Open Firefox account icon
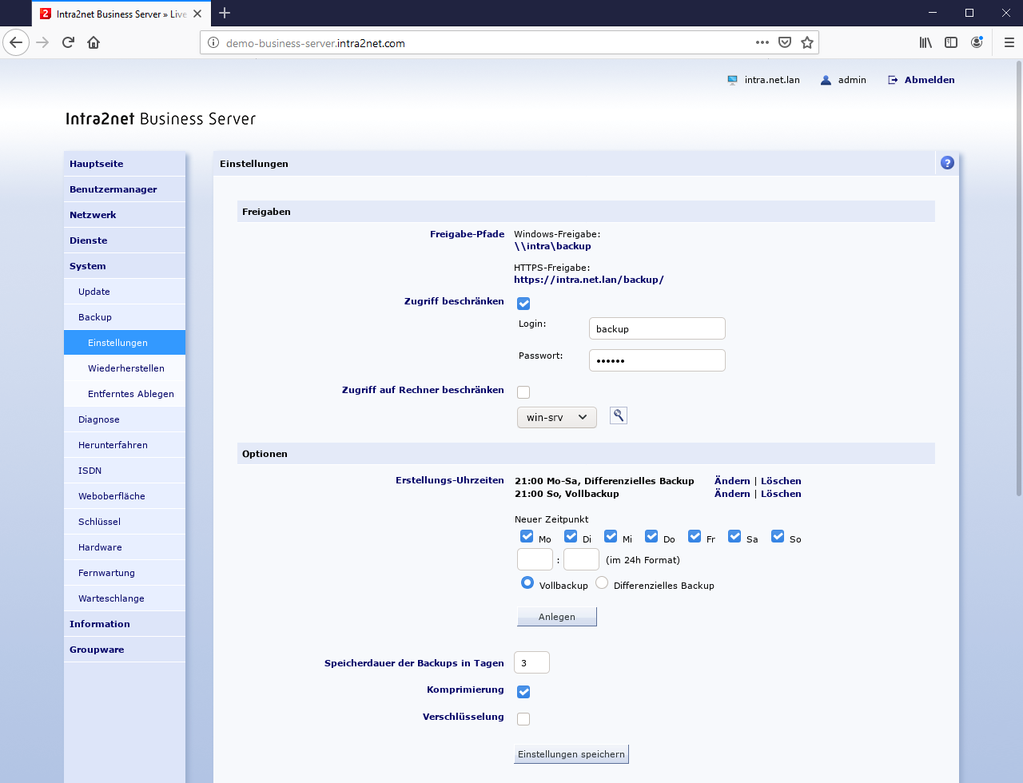1023x783 pixels. pyautogui.click(x=977, y=42)
